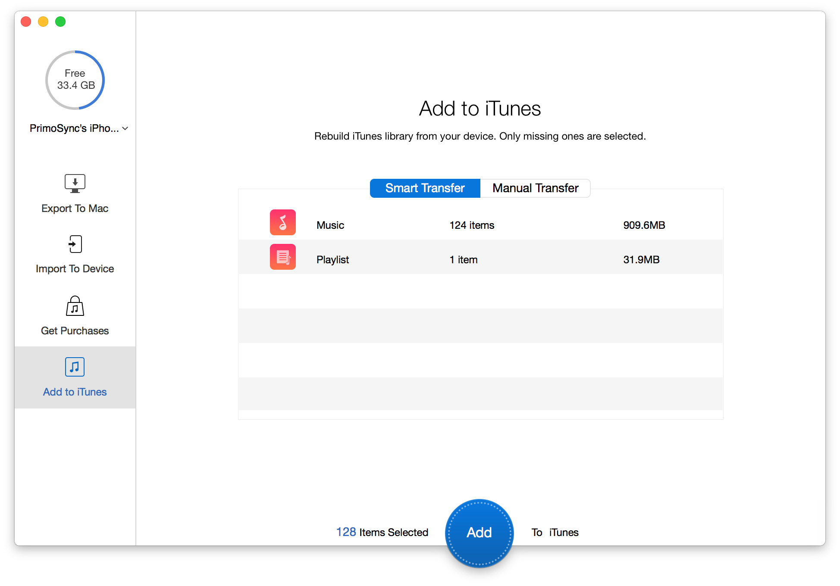
Task: Click the green fullscreen window button
Action: click(60, 22)
